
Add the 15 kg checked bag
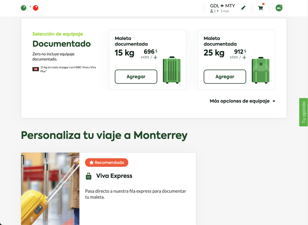click(x=136, y=77)
